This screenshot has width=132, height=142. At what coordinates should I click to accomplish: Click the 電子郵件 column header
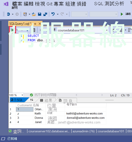[x=72, y=105]
